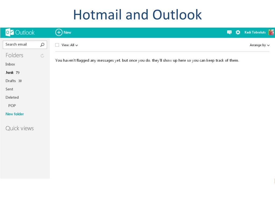Viewport: 275px width, 206px height.
Task: Click the Kadi Tobreluts account name
Action: 255,32
